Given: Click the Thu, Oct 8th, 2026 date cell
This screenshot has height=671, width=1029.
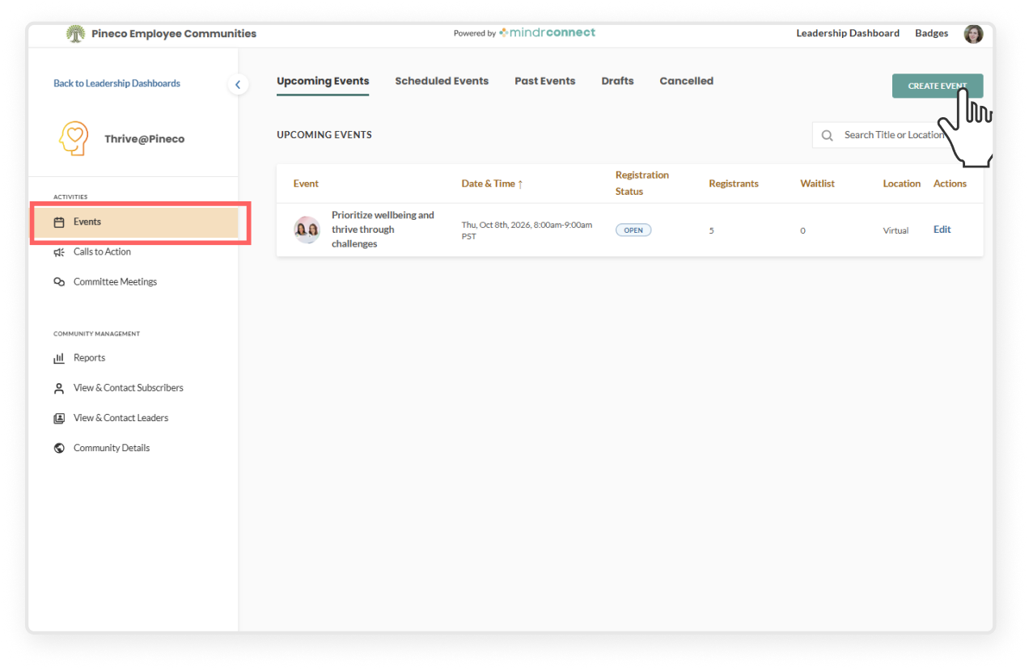Looking at the screenshot, I should pos(527,230).
